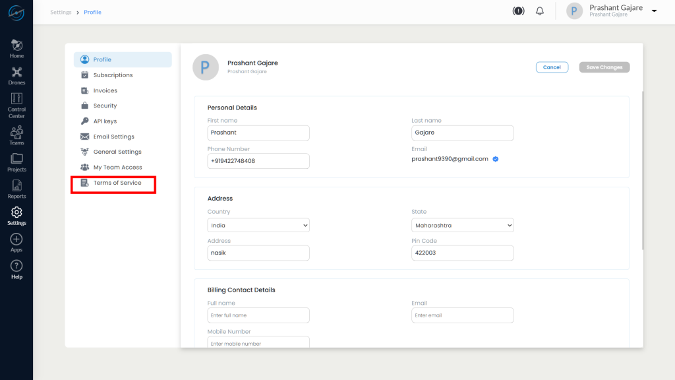This screenshot has width=675, height=380.
Task: Open the State dropdown showing Maharashtra
Action: tap(462, 225)
